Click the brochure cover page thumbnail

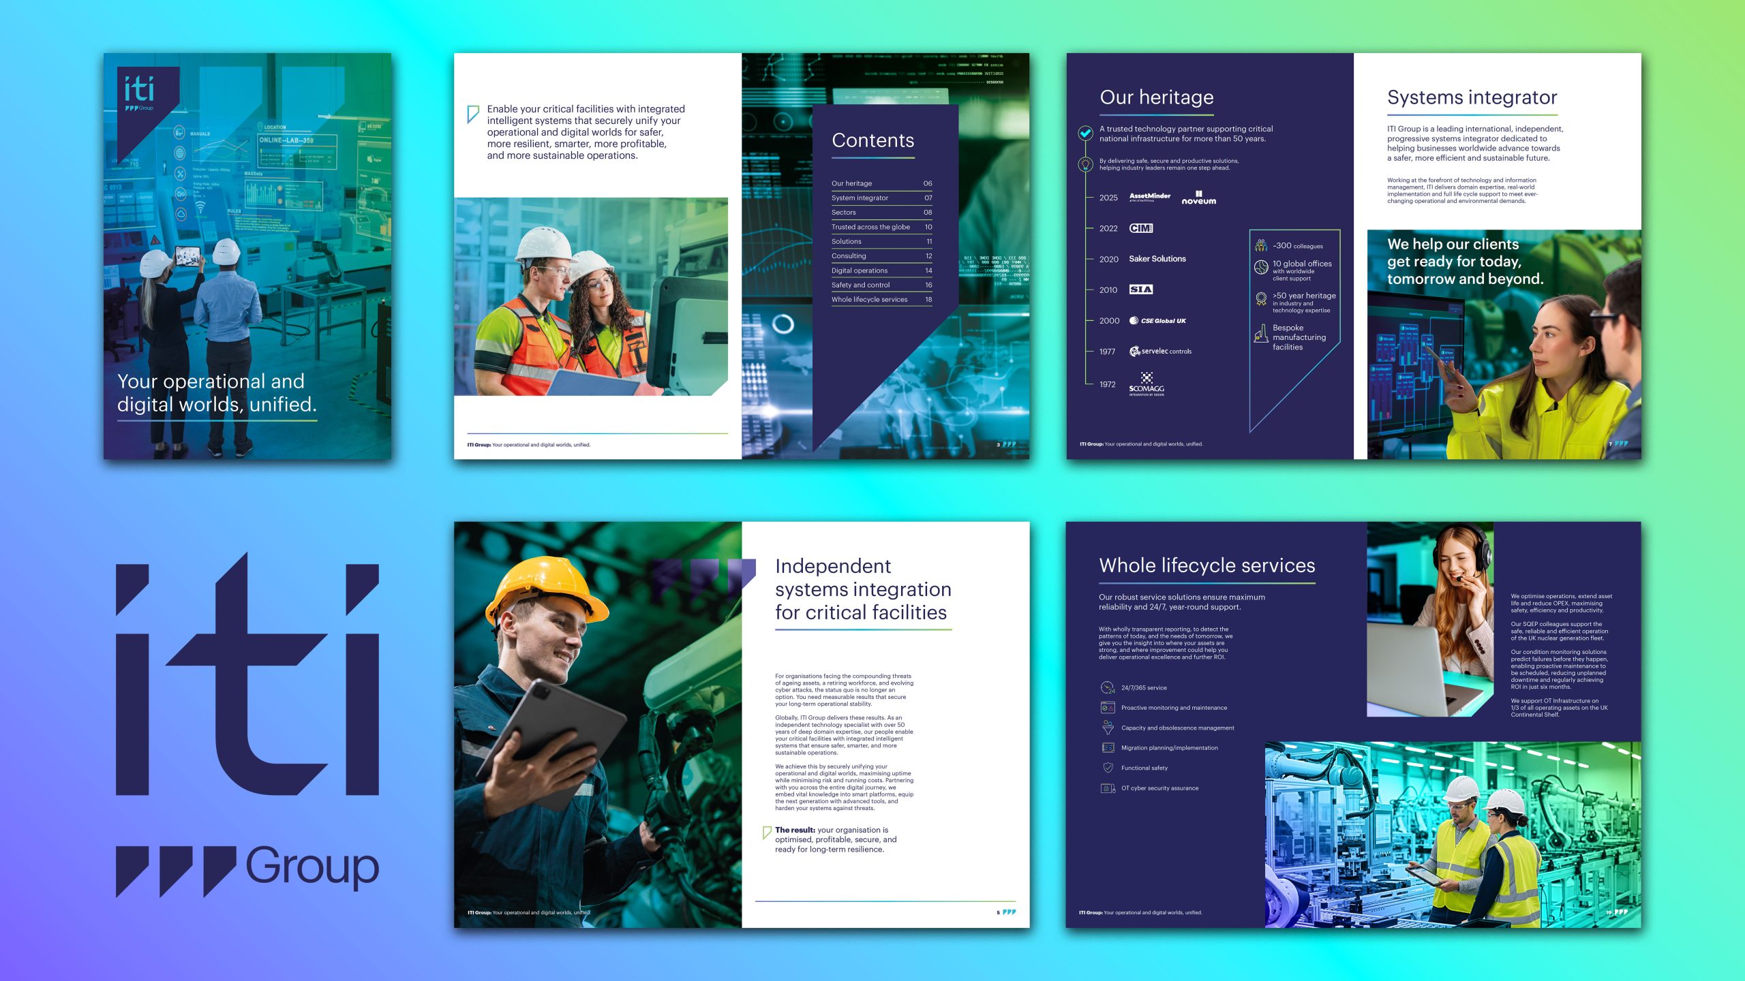247,256
